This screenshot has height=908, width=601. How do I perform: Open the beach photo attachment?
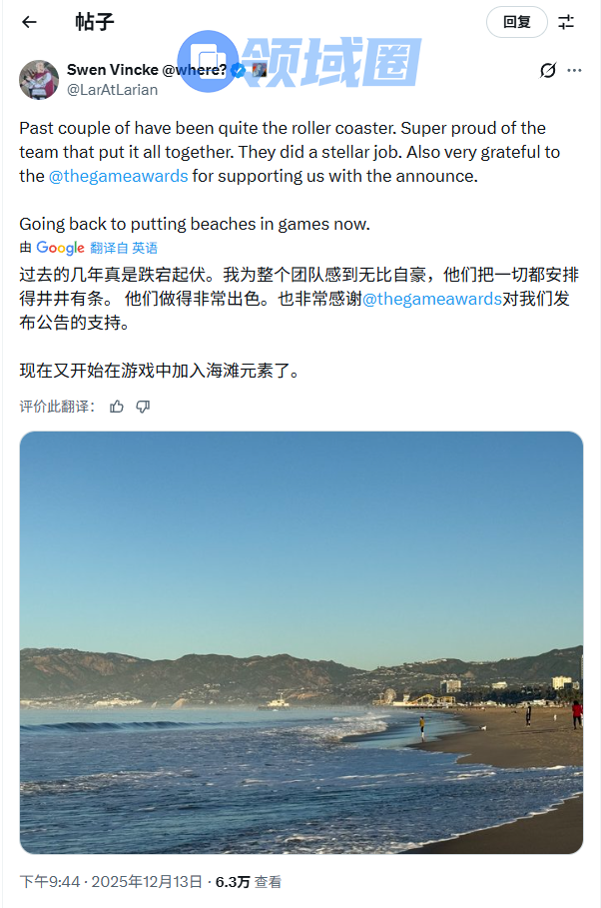pos(300,642)
